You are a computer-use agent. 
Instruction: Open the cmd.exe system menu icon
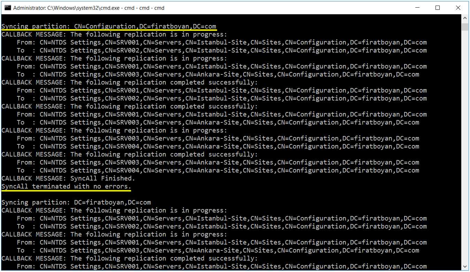7,8
